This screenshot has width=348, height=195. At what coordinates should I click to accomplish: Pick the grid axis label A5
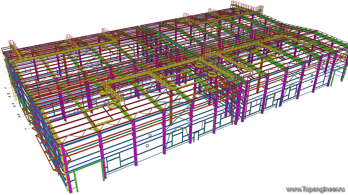9,96
